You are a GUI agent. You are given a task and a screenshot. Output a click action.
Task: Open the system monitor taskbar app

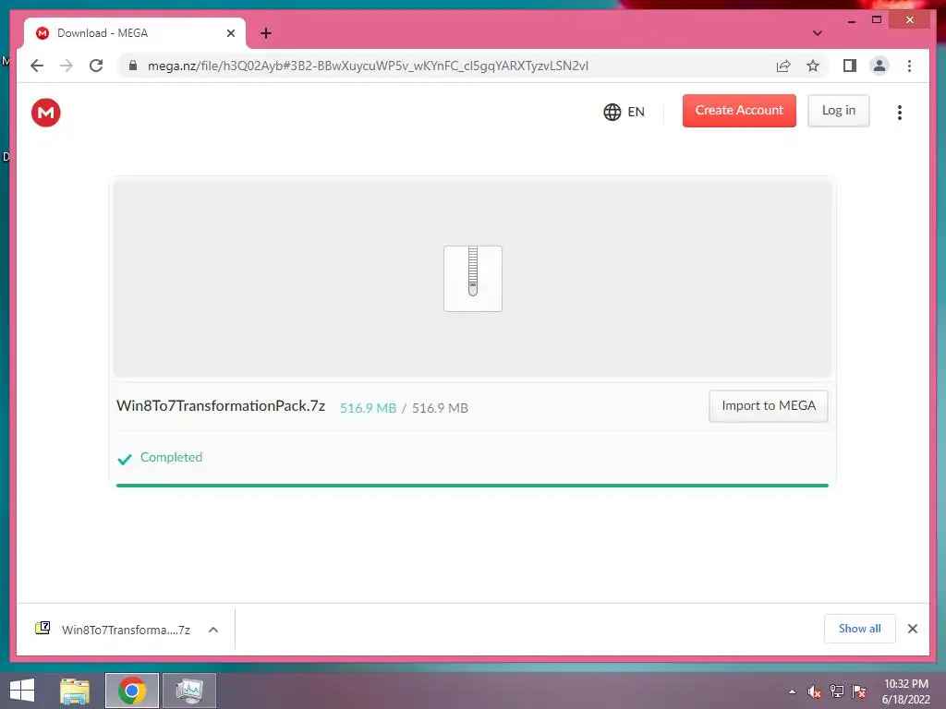pos(189,691)
